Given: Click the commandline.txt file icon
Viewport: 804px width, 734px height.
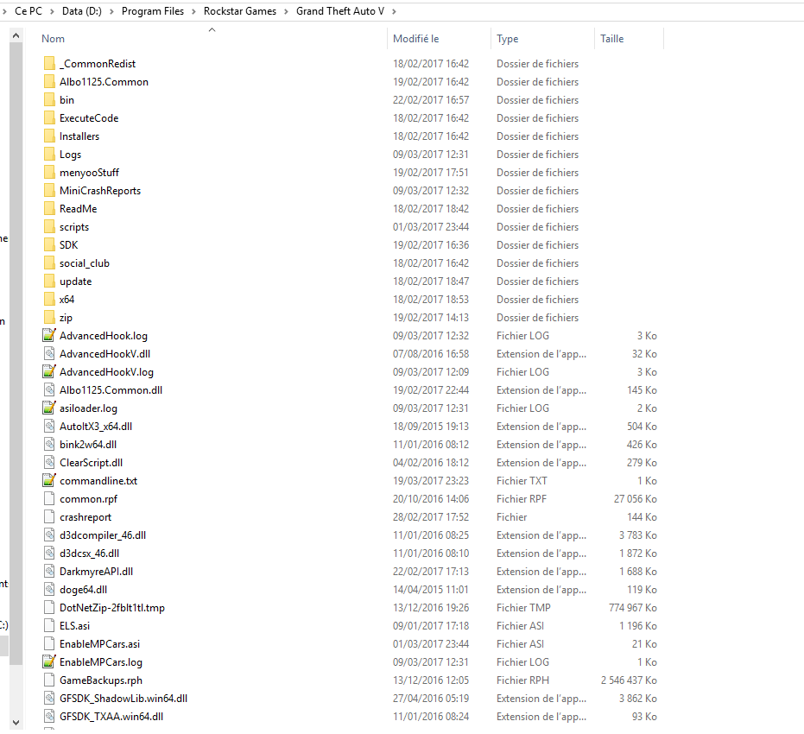Looking at the screenshot, I should pos(48,481).
